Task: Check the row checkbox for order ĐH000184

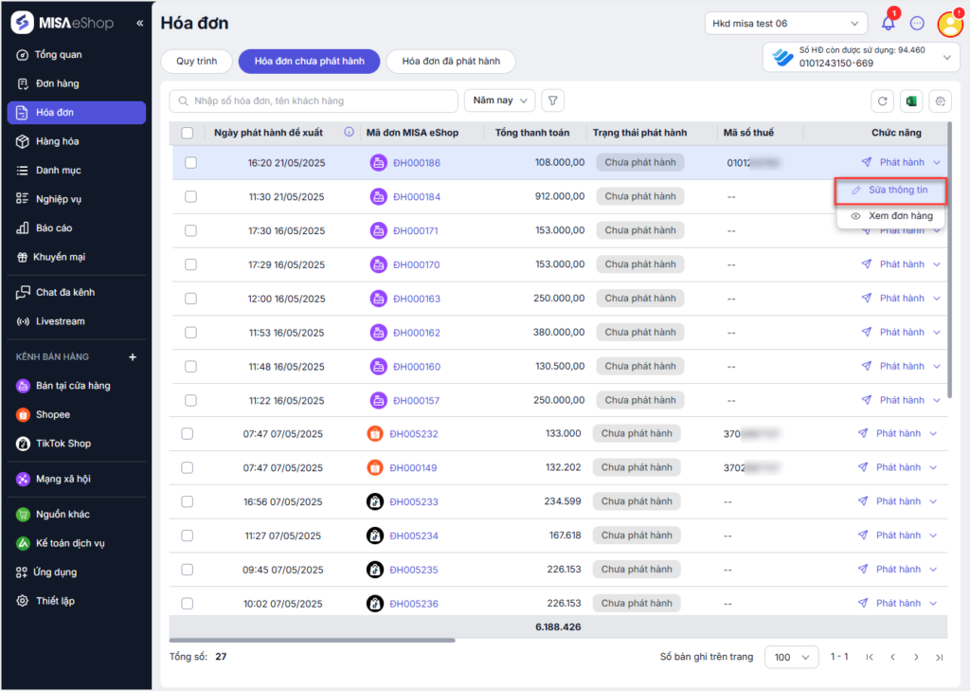Action: (x=190, y=197)
